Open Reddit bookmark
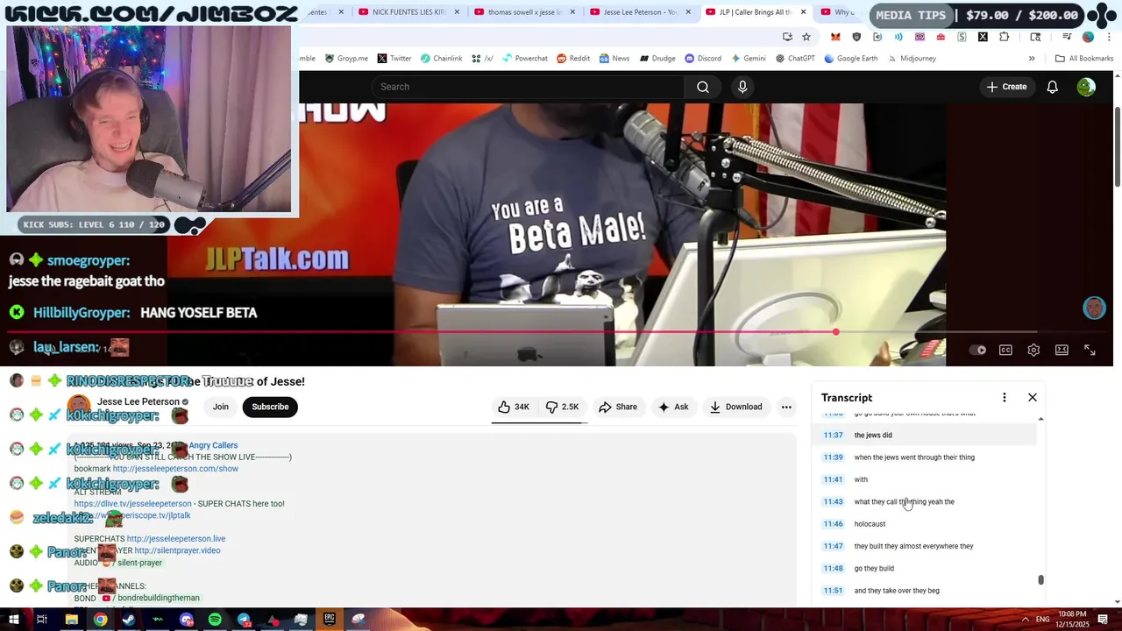1122x631 pixels. click(x=573, y=59)
